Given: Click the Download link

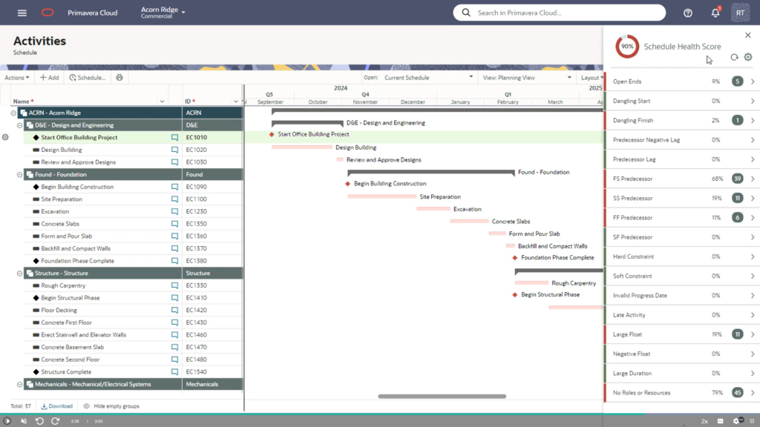Looking at the screenshot, I should [x=57, y=406].
